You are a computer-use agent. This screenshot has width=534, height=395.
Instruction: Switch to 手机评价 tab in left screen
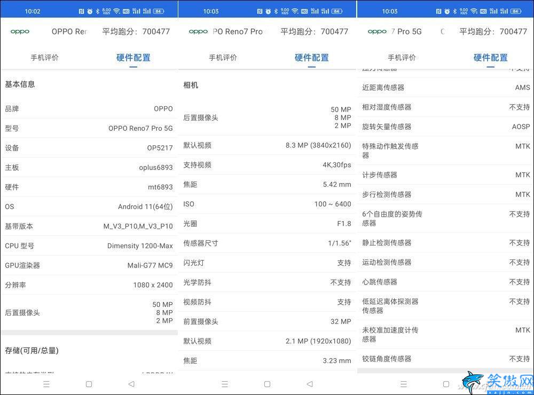45,58
